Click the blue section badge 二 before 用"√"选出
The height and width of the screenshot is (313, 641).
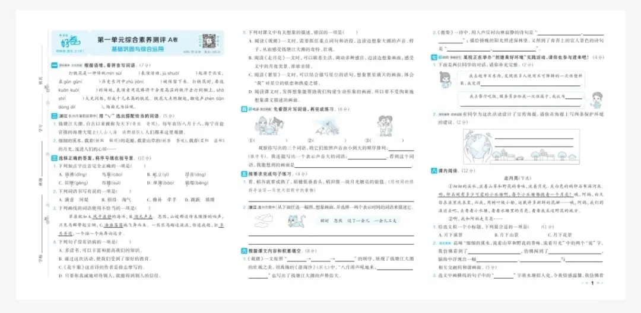coord(53,116)
